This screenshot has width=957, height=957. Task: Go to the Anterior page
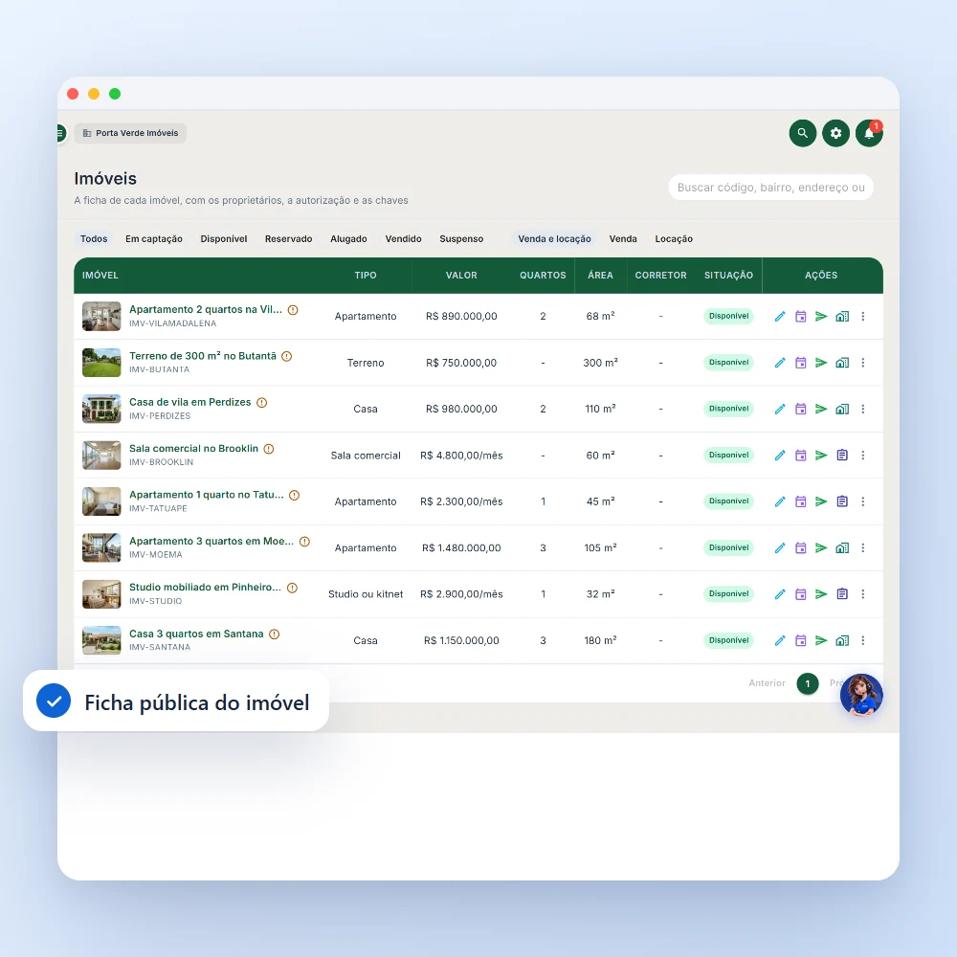pyautogui.click(x=767, y=683)
